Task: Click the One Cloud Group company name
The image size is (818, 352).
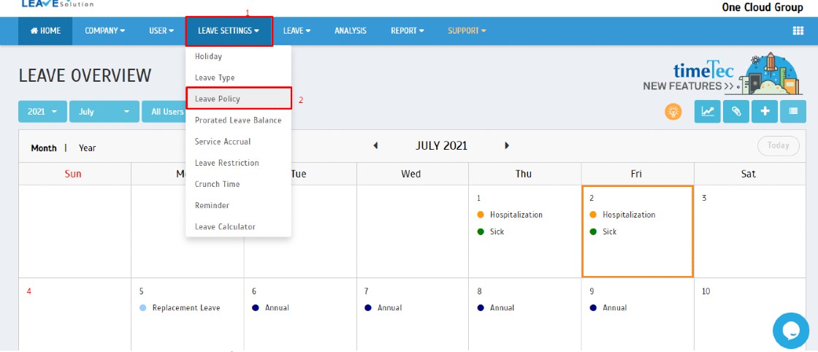Action: (762, 8)
